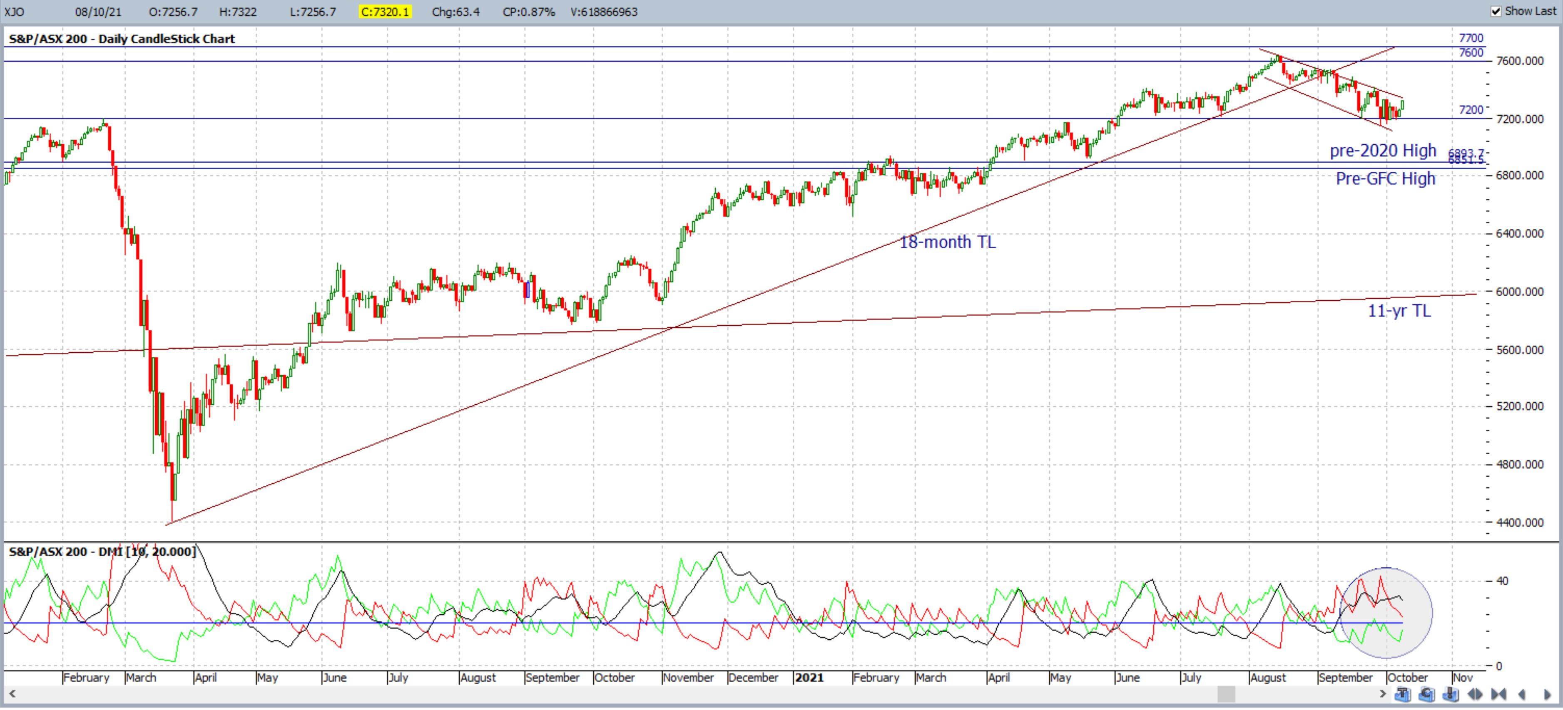Screen dimensions: 1563x710
Task: Click the November month label on time axis
Action: pyautogui.click(x=688, y=677)
